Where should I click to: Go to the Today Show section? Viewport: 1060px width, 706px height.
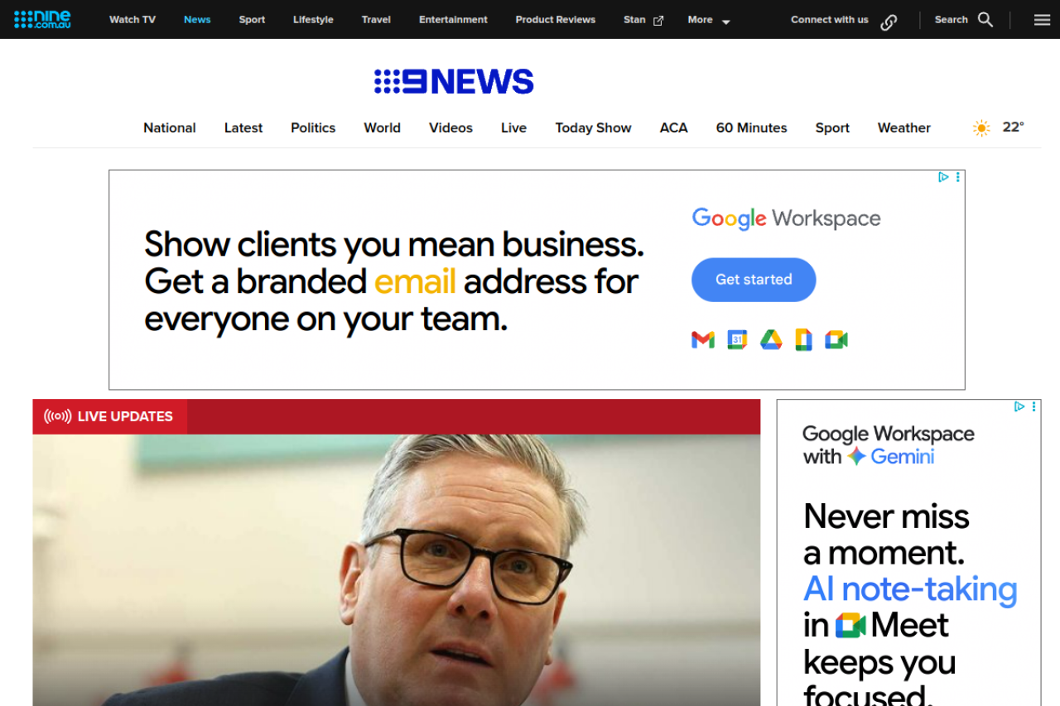point(593,127)
